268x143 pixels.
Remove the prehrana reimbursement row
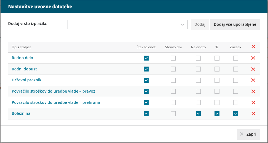coord(253,102)
